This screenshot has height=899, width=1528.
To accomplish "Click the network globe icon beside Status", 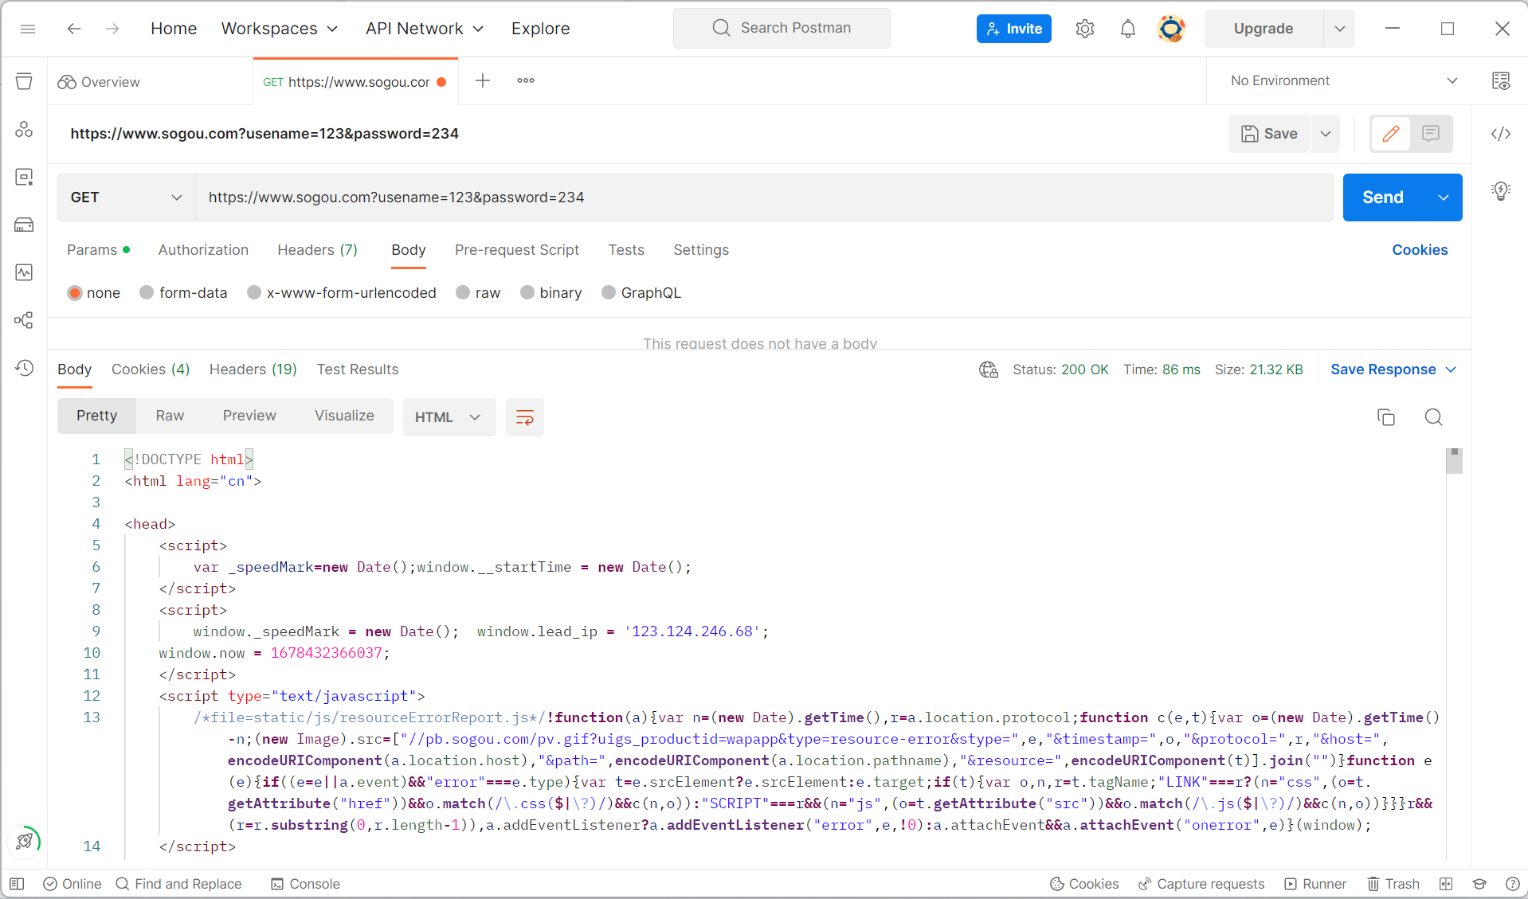I will click(x=989, y=369).
